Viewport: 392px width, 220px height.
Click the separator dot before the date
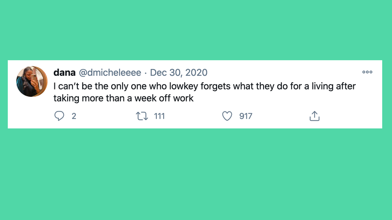click(x=146, y=73)
